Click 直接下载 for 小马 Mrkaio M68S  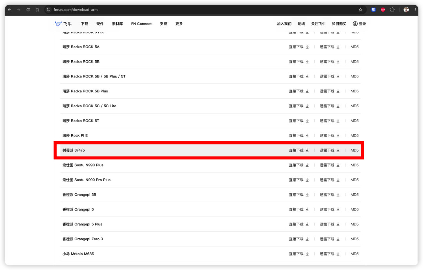coord(298,254)
